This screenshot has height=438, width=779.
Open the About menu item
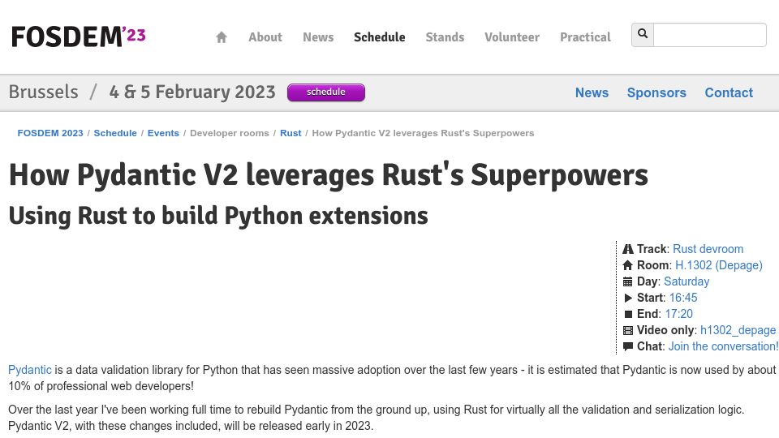(265, 37)
